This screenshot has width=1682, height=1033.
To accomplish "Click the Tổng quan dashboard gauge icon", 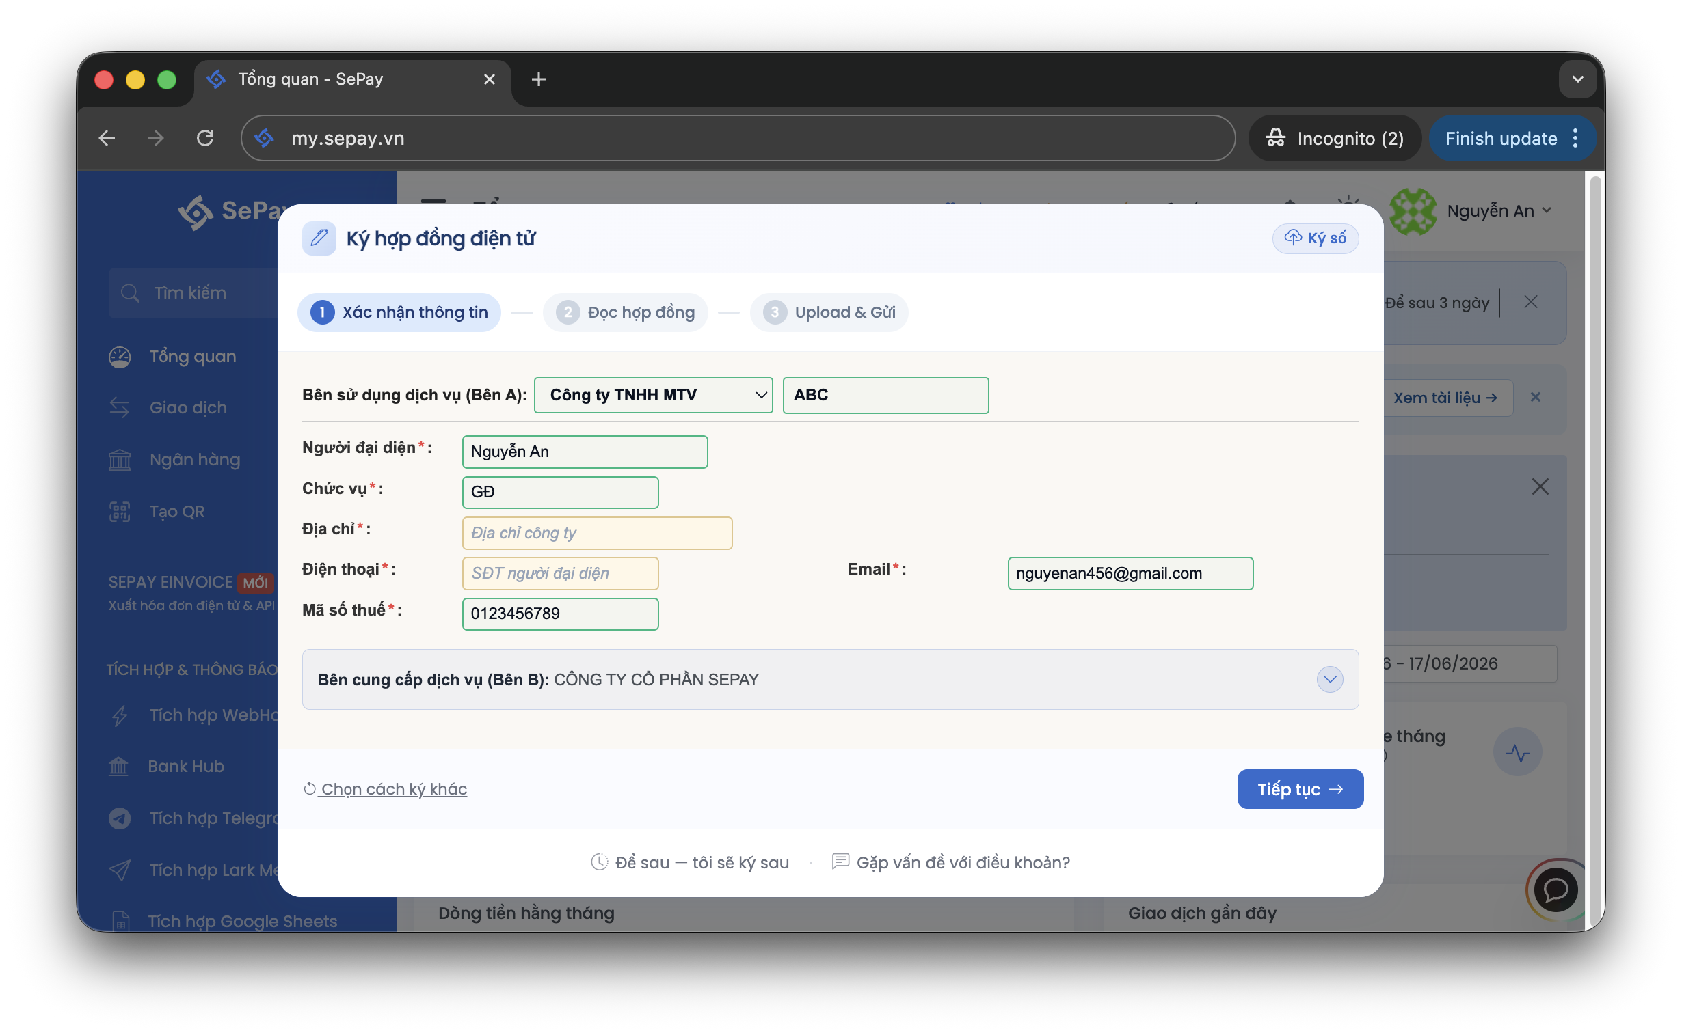I will tap(120, 357).
